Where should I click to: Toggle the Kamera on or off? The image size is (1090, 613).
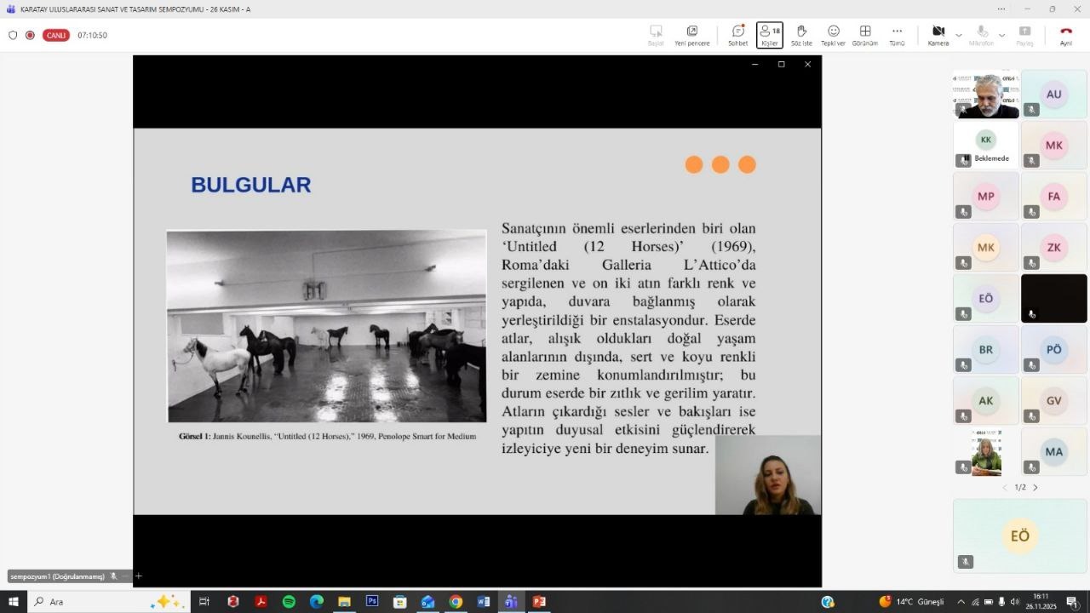click(x=938, y=35)
